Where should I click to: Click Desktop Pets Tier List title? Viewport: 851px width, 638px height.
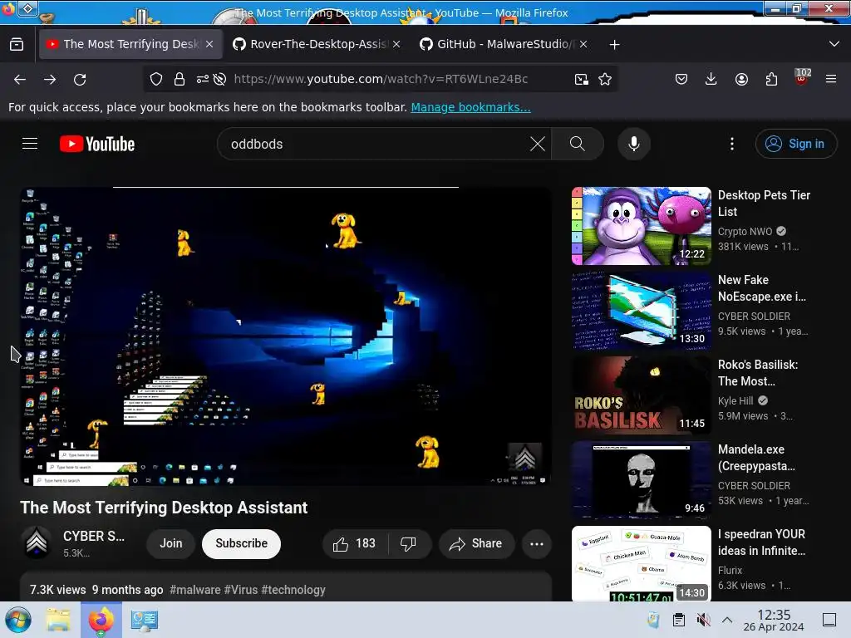point(765,204)
